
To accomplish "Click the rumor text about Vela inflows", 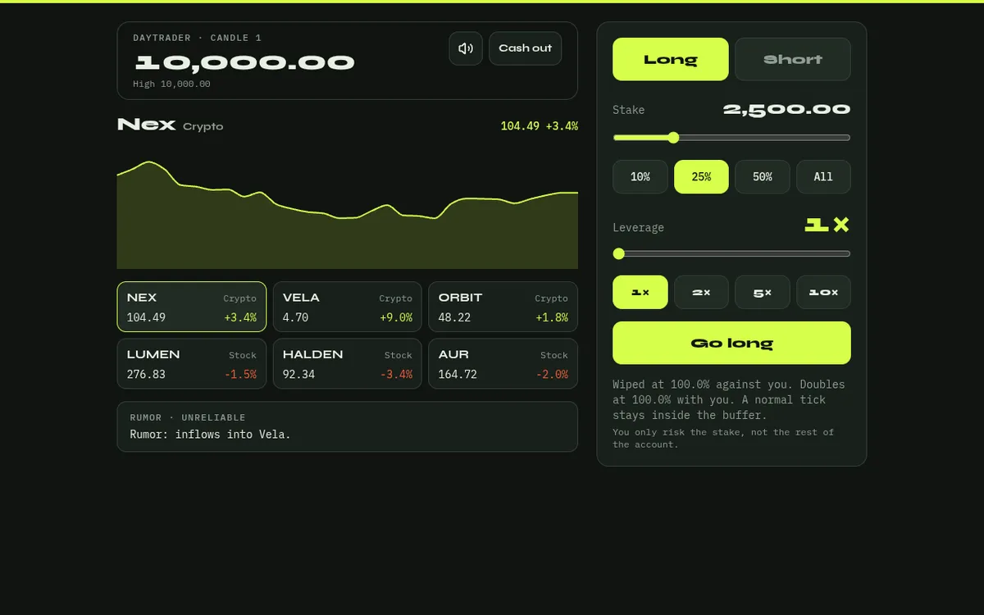I will coord(210,435).
